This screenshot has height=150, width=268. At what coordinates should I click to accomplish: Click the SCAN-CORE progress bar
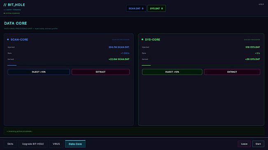tap(68, 65)
